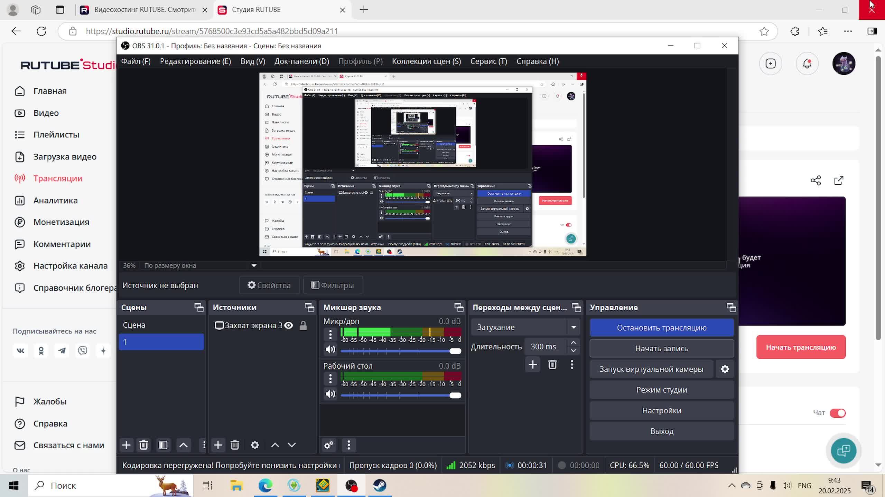This screenshot has width=885, height=497.
Task: Open Аналитика in RUTUBE sidebar
Action: tap(56, 200)
